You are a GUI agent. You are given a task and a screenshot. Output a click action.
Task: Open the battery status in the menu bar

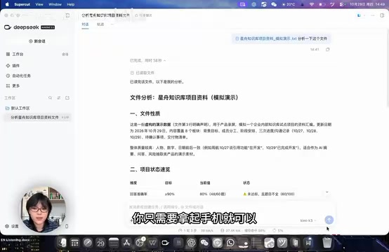[322, 4]
